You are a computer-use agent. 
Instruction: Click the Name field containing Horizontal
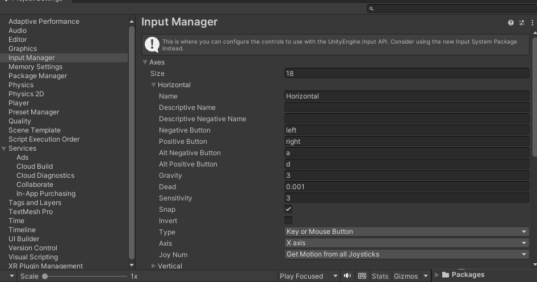407,96
